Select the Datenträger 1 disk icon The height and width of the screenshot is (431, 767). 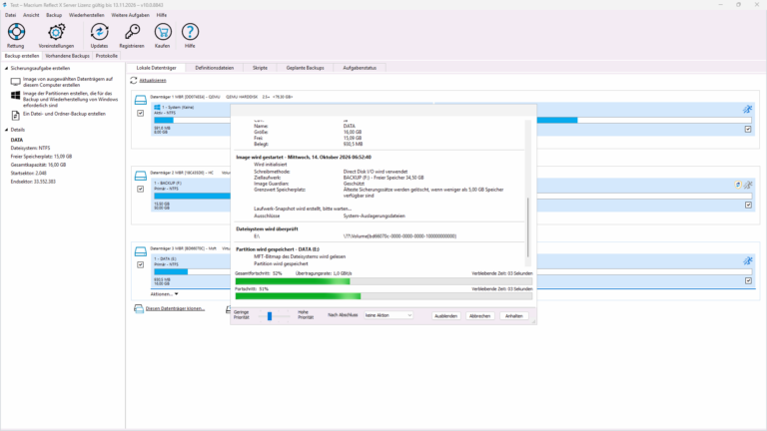click(141, 100)
